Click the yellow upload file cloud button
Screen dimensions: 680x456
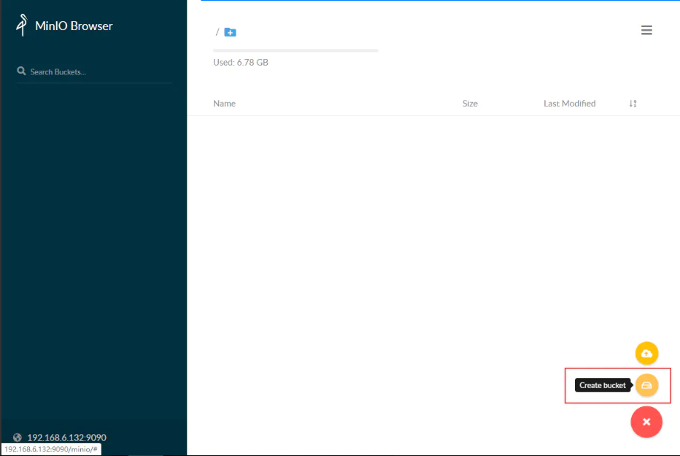click(x=646, y=353)
